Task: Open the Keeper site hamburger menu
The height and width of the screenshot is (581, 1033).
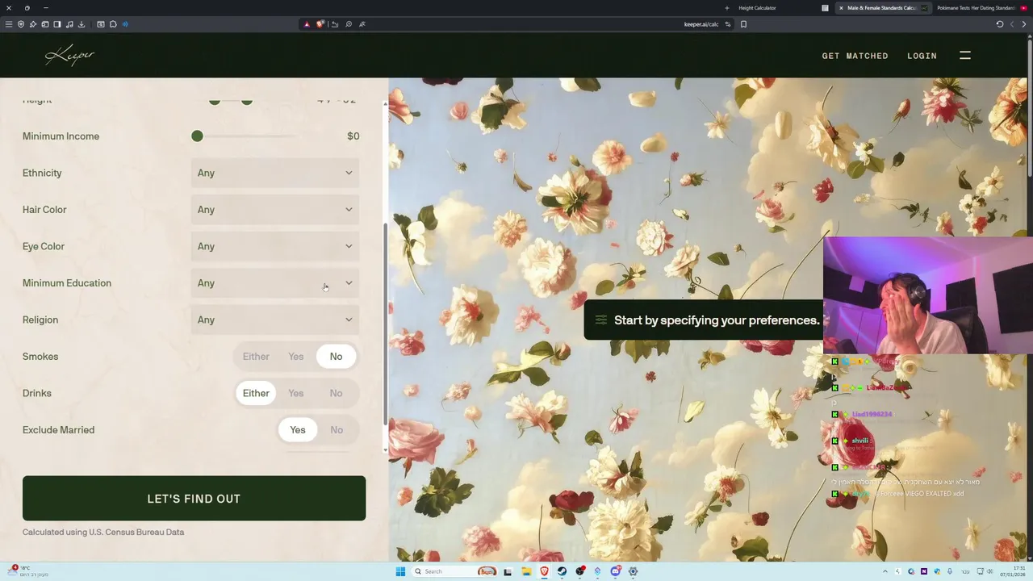Action: 965,55
